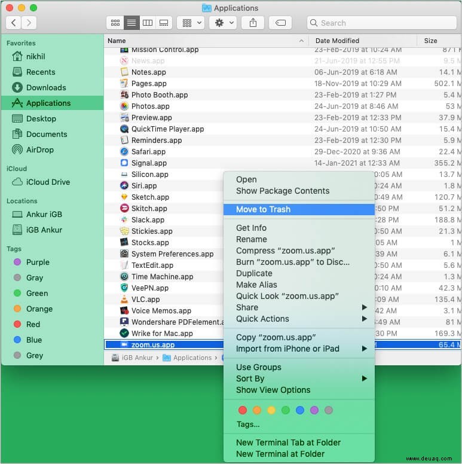Select Safari.app in the file list
Image resolution: width=462 pixels, height=464 pixels.
pyautogui.click(x=283, y=152)
